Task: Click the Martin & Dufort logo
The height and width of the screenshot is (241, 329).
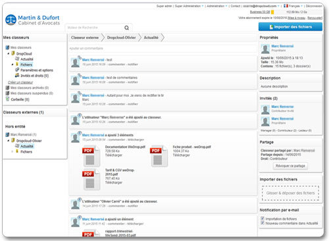Action: [32, 20]
